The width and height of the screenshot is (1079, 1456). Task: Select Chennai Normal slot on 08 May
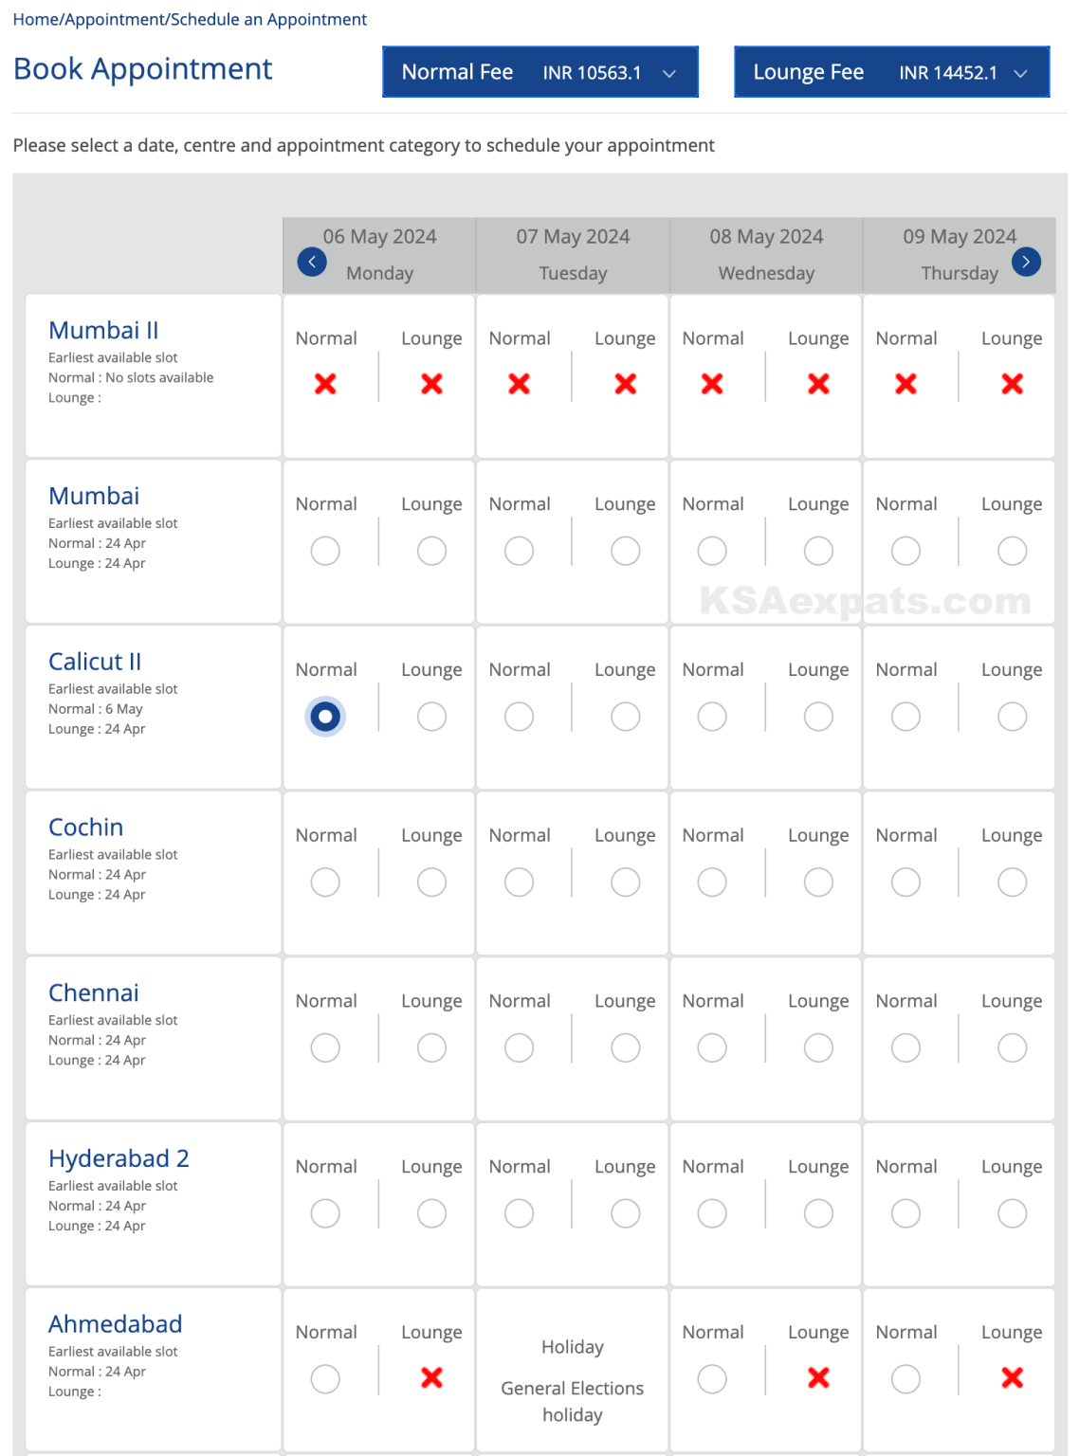coord(712,1047)
